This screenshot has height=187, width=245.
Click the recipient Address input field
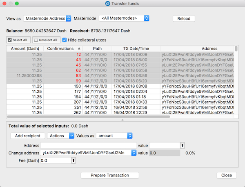point(89,146)
